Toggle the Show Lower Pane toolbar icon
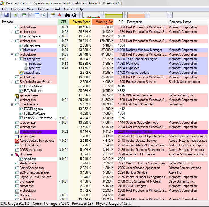This screenshot has height=207, width=209. 37,15
